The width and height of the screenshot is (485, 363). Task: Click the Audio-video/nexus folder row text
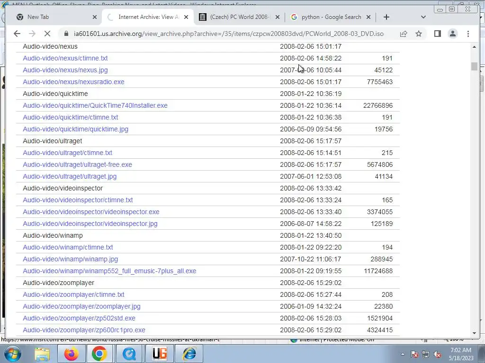pos(50,46)
